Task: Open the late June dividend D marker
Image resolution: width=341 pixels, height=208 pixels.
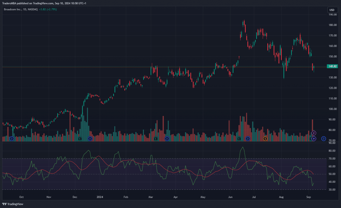Action: (x=247, y=138)
